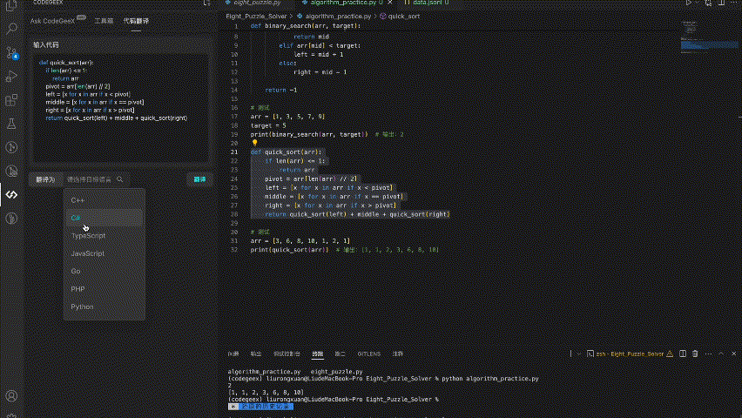The height and width of the screenshot is (418, 742).
Task: Pick TypeScript in the language dropdown
Action: [88, 236]
